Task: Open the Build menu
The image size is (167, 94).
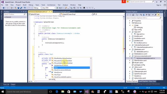Action: (x=25, y=5)
